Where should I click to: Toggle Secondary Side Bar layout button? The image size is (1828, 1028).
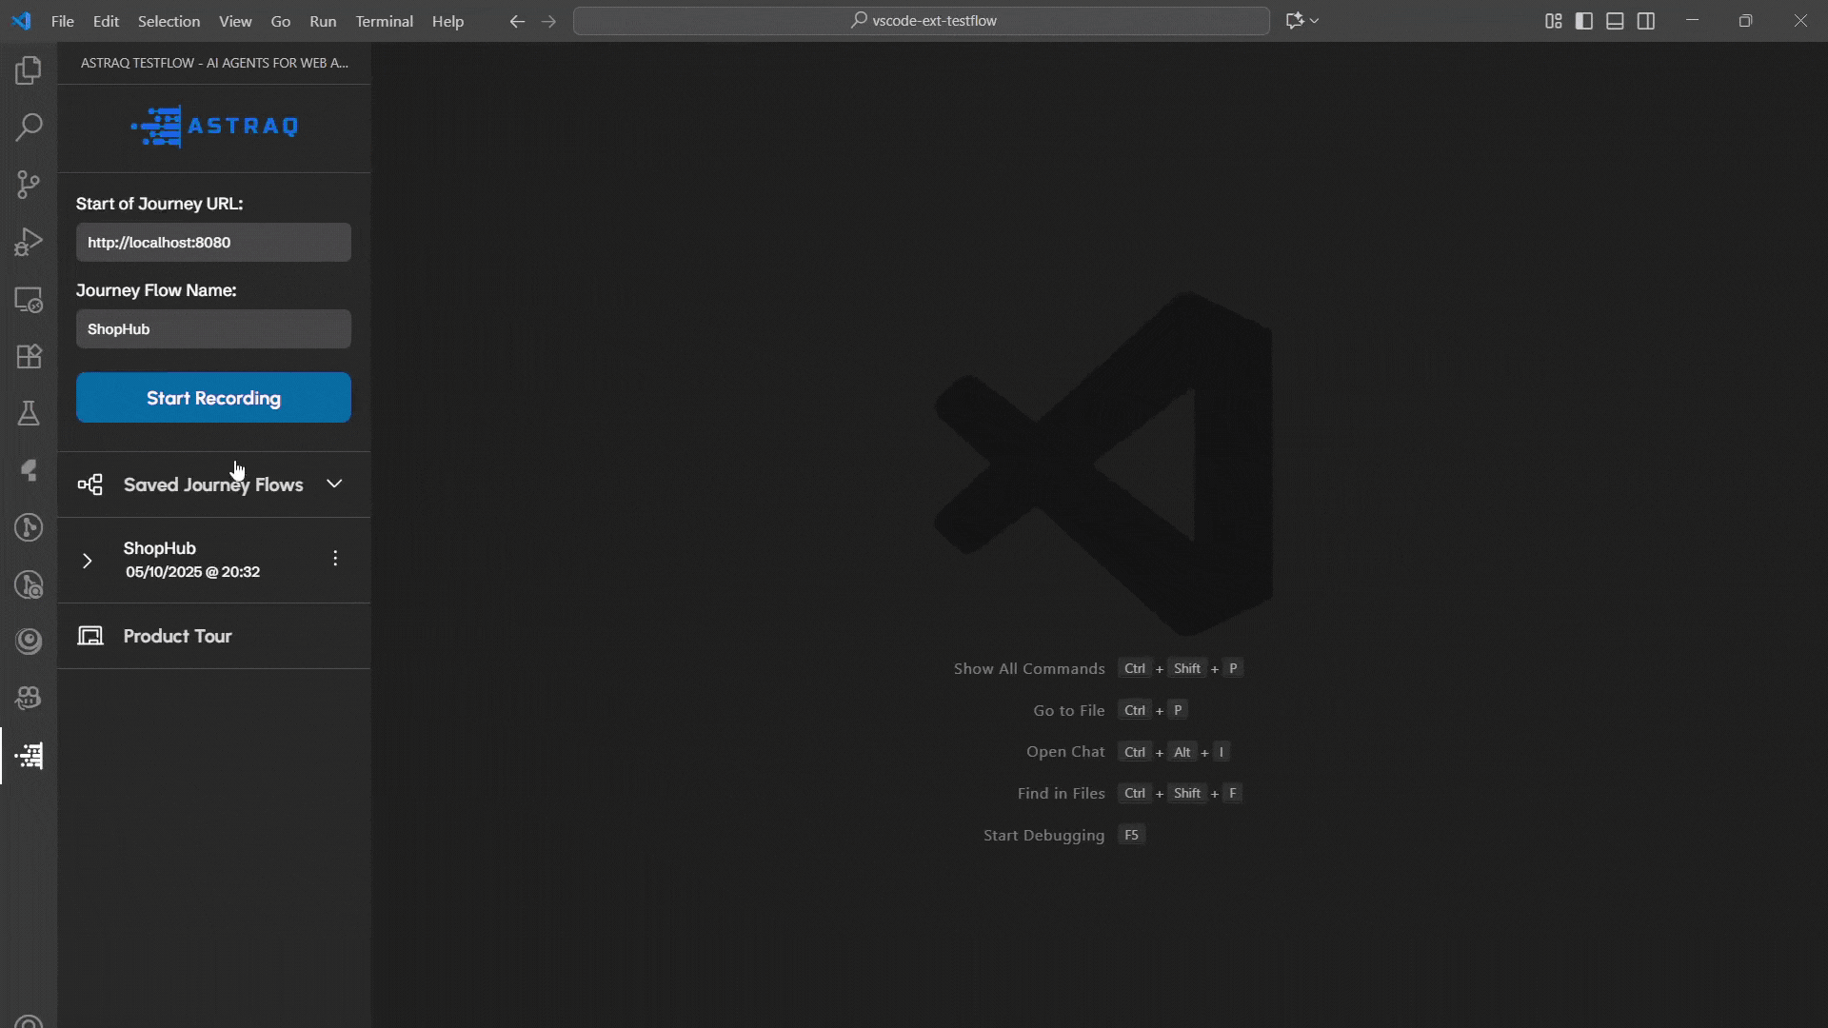click(1646, 21)
